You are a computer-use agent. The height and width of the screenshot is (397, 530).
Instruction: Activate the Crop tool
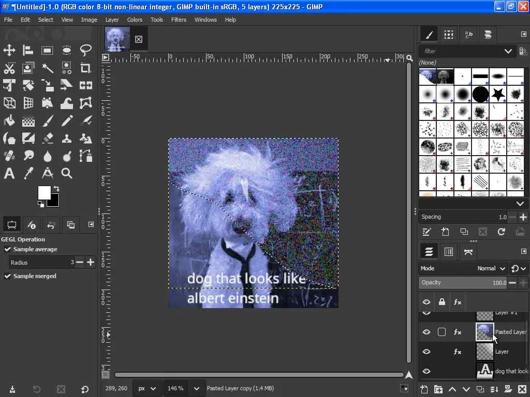86,68
